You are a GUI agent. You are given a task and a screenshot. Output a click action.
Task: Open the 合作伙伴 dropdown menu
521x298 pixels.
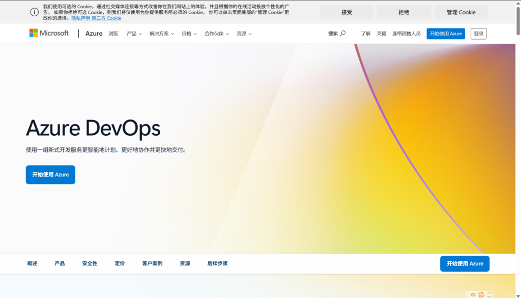pyautogui.click(x=216, y=34)
